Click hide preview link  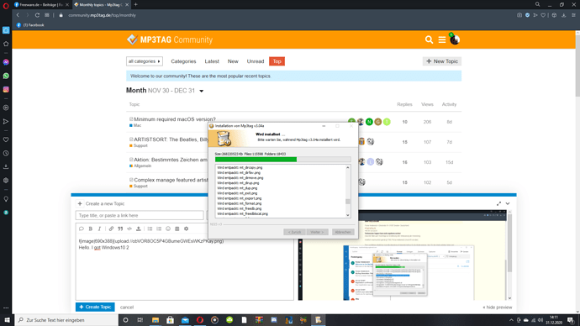pos(498,308)
